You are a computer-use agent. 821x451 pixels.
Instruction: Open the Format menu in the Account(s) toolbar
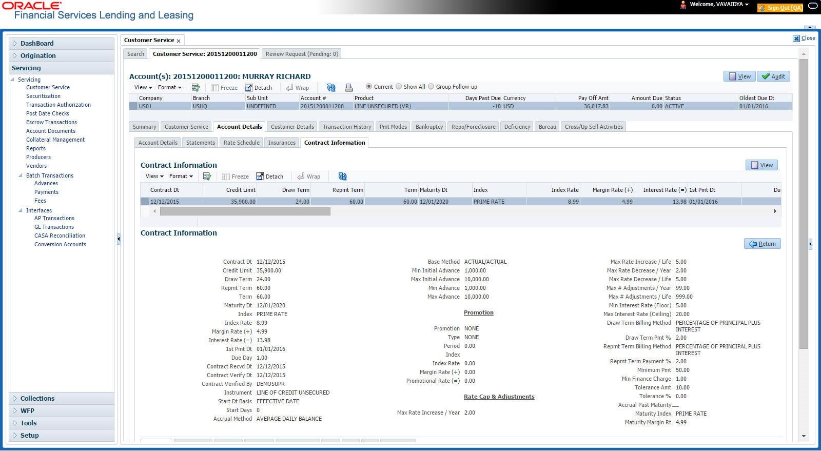pyautogui.click(x=170, y=88)
